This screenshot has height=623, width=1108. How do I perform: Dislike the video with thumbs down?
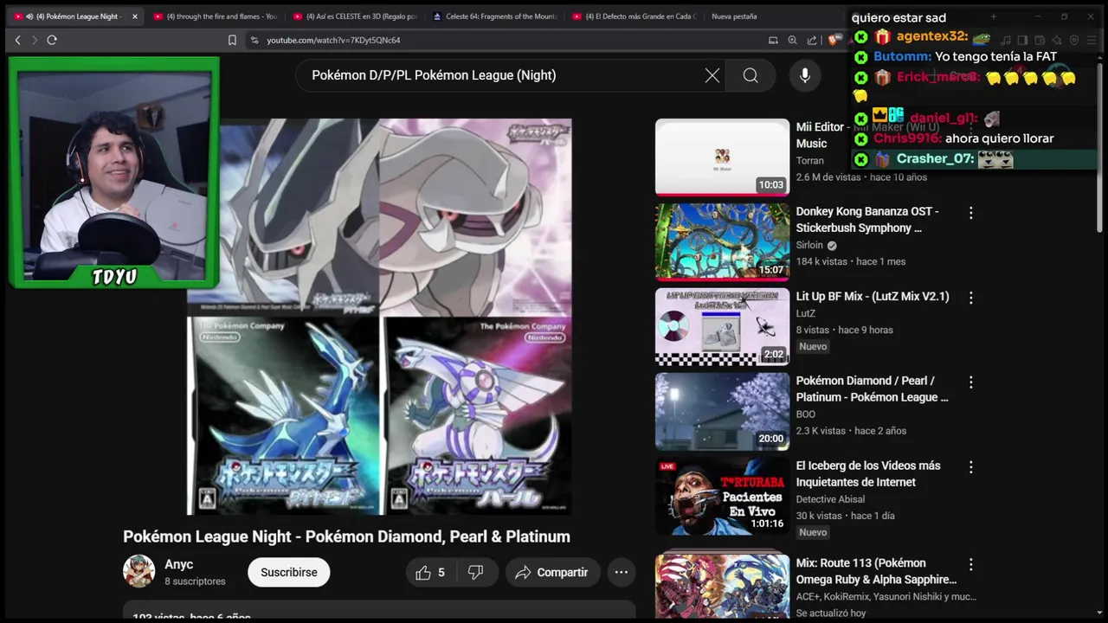point(476,572)
